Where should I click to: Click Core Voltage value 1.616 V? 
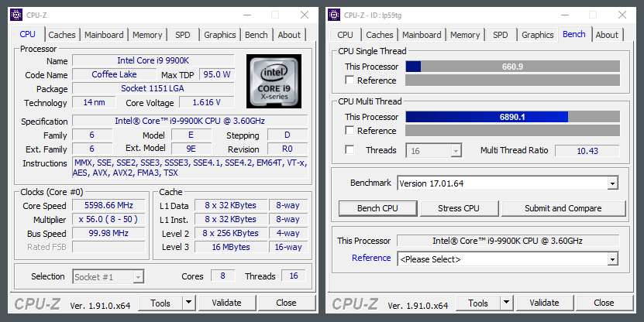207,102
